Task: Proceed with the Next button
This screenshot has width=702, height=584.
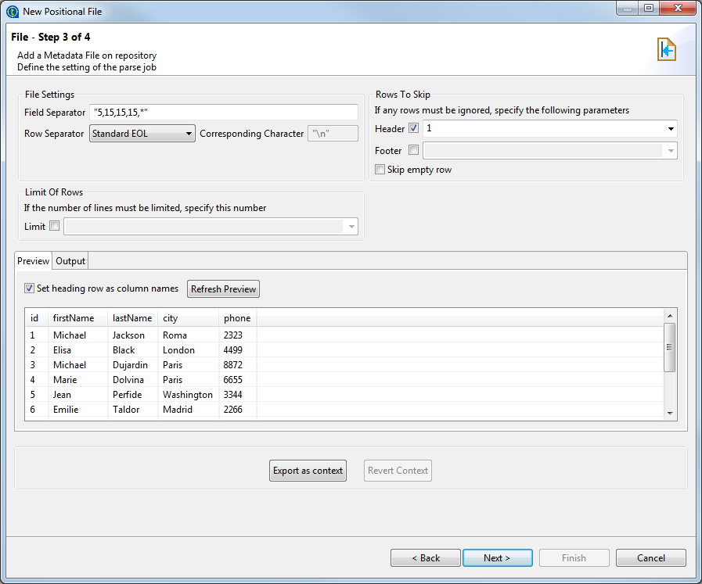Action: click(497, 558)
